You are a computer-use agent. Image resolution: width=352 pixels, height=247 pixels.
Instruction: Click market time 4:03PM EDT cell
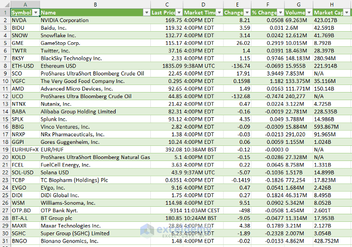pos(203,51)
